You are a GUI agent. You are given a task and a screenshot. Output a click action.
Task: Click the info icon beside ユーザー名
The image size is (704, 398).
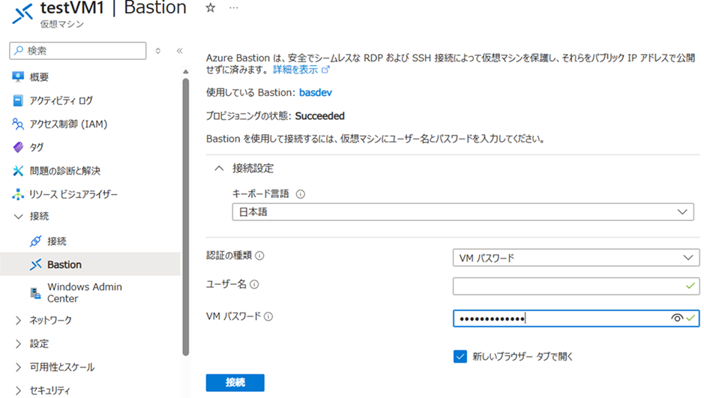click(254, 285)
